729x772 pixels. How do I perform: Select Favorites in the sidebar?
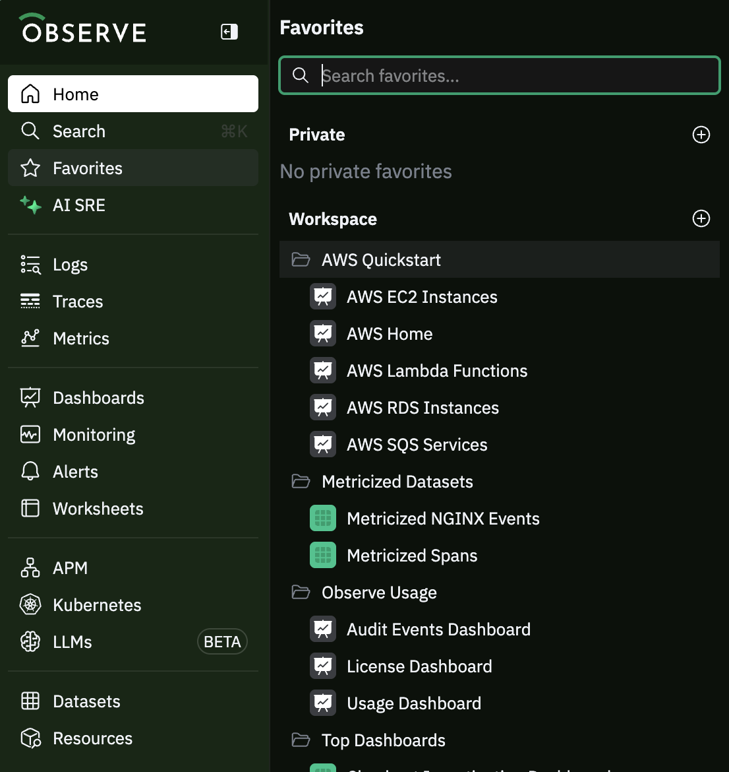(132, 168)
